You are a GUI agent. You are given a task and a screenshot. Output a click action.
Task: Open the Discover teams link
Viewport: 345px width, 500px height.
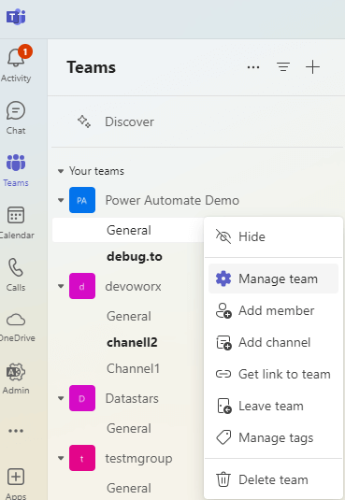pyautogui.click(x=129, y=121)
